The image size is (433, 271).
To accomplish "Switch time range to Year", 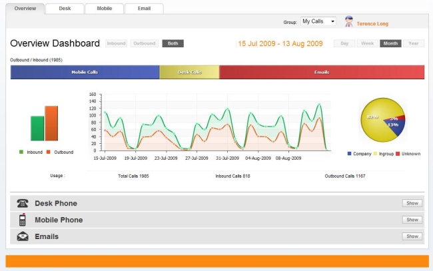I will 414,43.
